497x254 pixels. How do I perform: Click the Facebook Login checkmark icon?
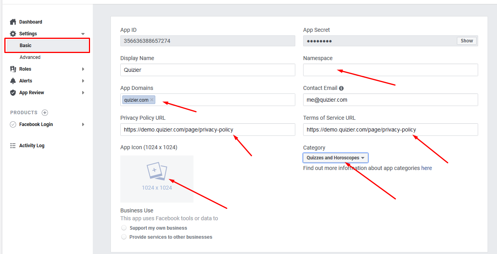point(13,124)
